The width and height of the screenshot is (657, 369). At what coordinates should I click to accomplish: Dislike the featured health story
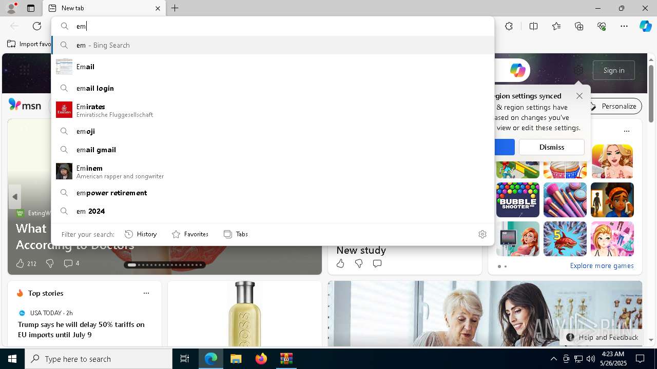[x=50, y=263]
